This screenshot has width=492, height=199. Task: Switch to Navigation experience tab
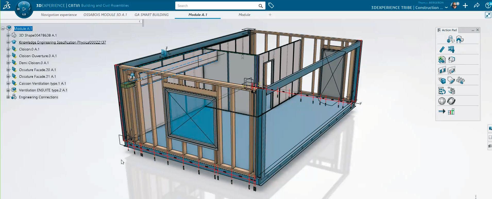(x=59, y=15)
